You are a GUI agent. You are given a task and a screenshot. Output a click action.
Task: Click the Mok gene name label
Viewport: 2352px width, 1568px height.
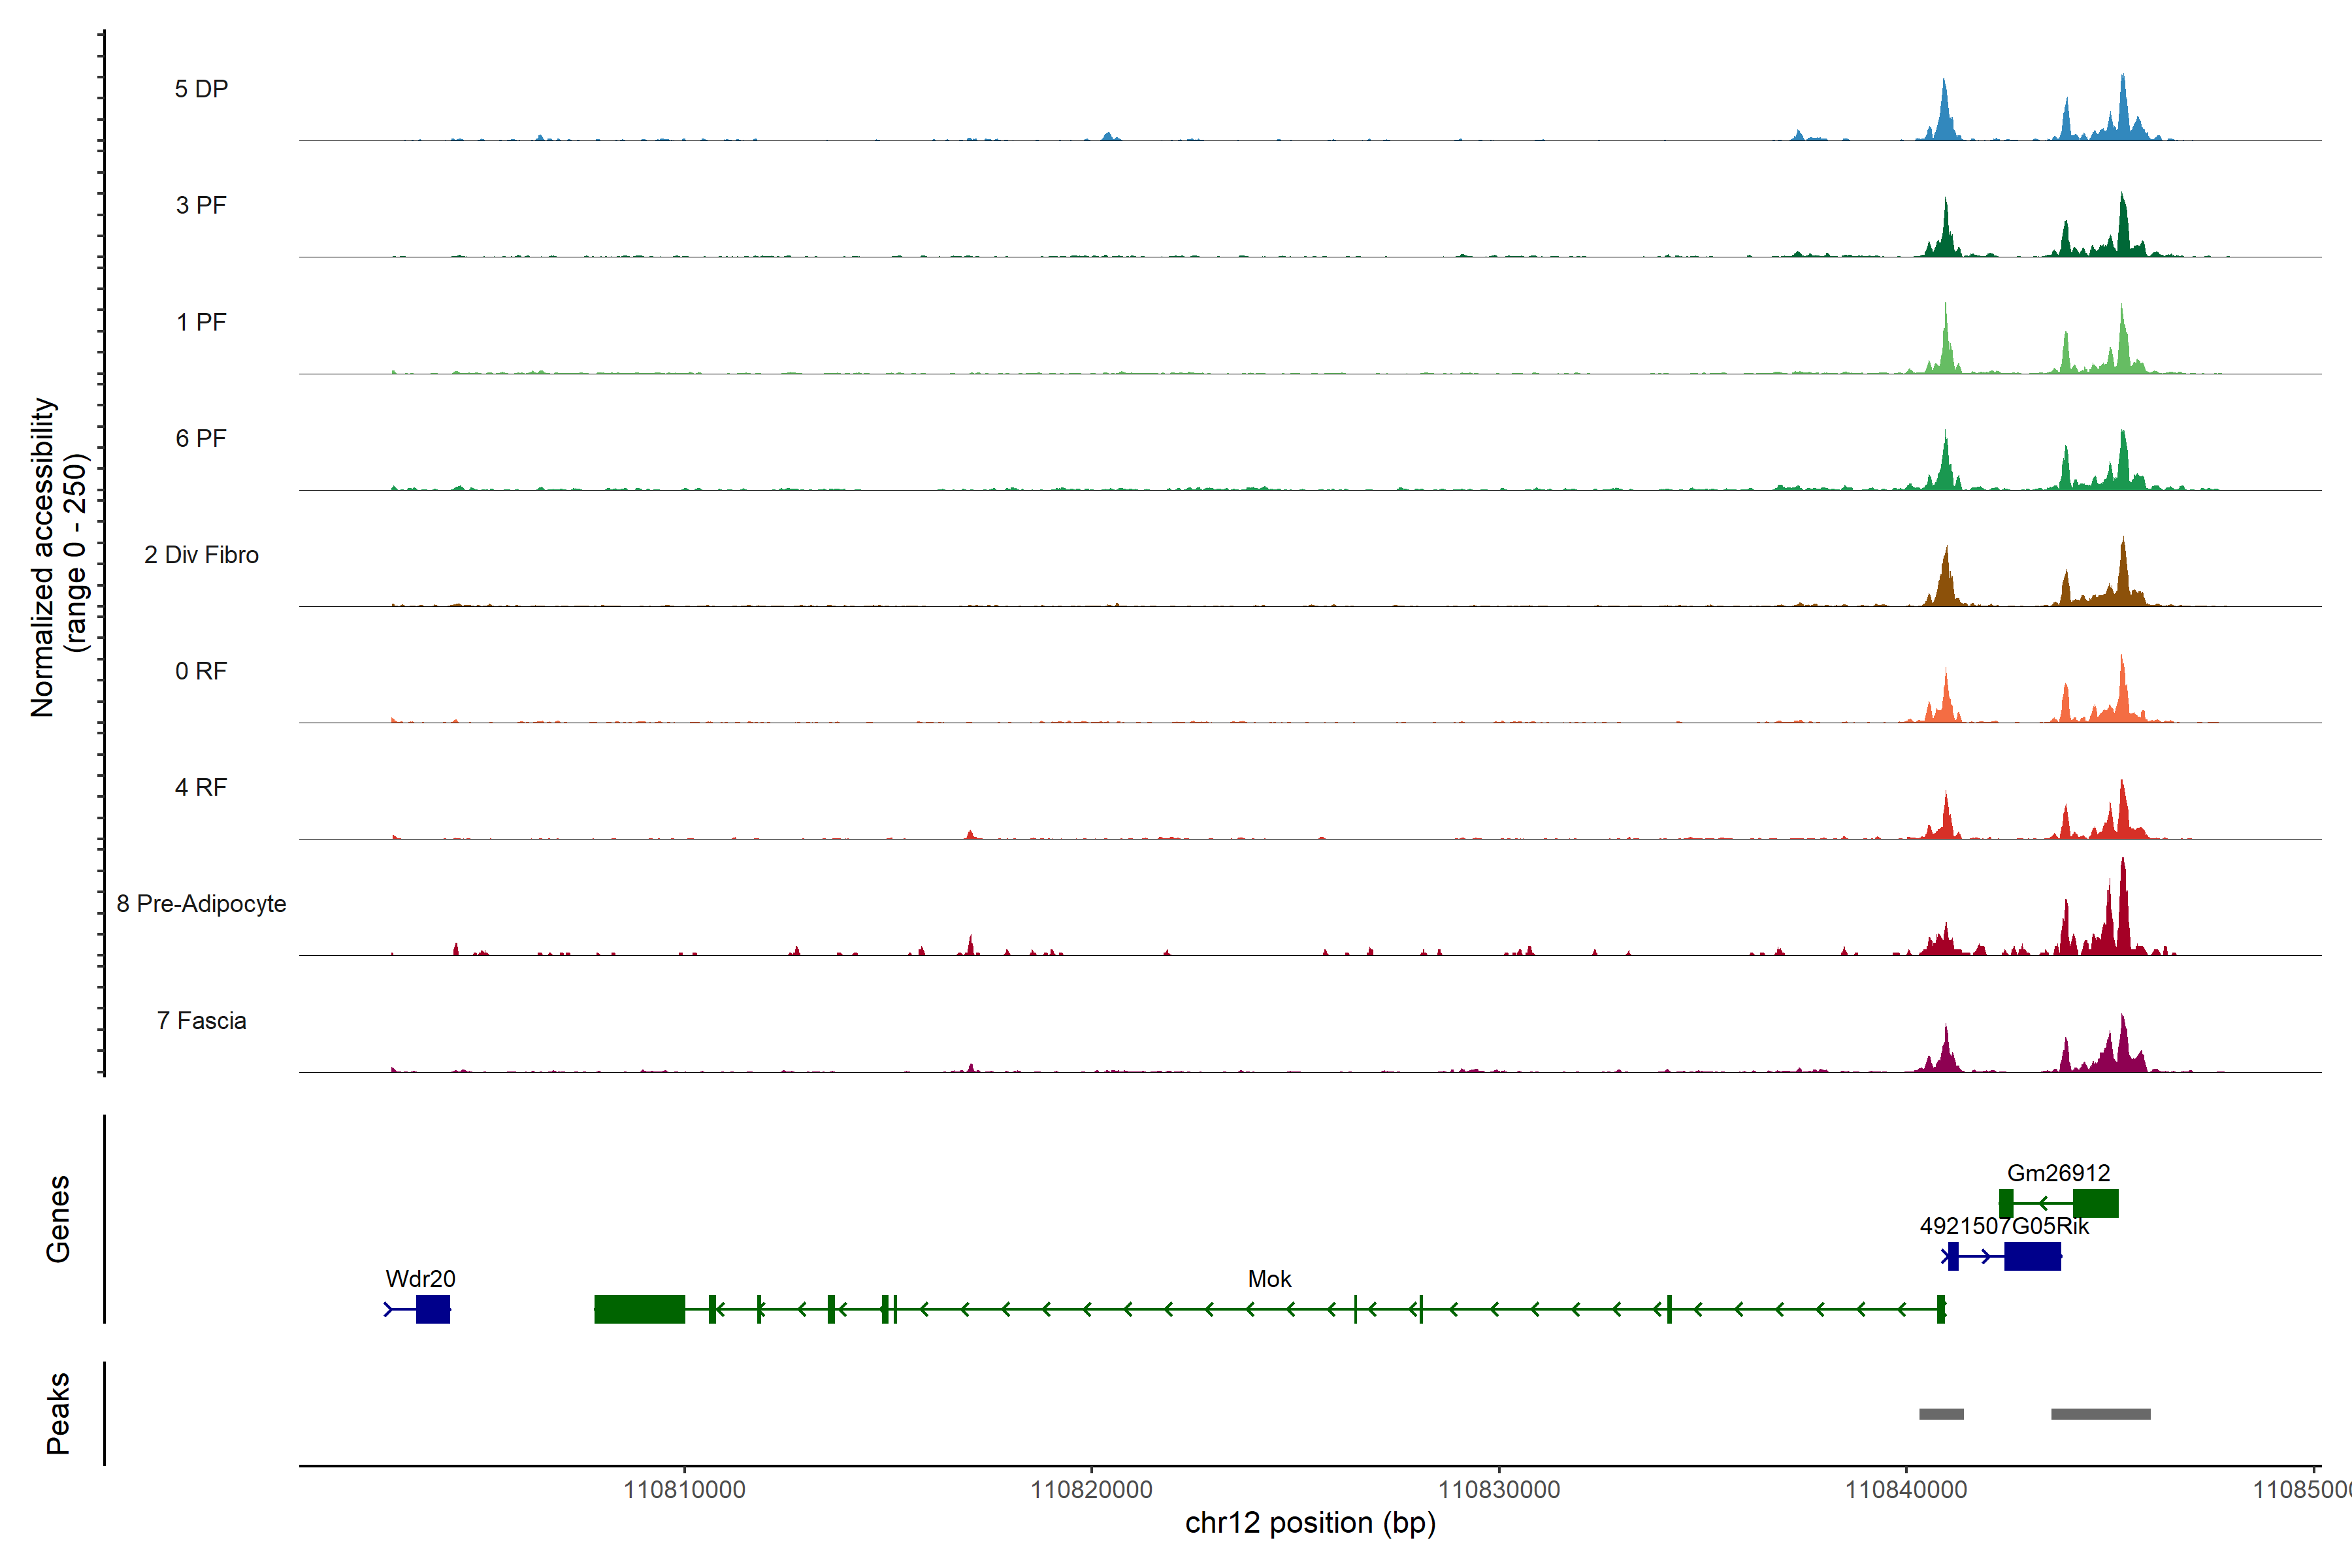tap(1269, 1279)
